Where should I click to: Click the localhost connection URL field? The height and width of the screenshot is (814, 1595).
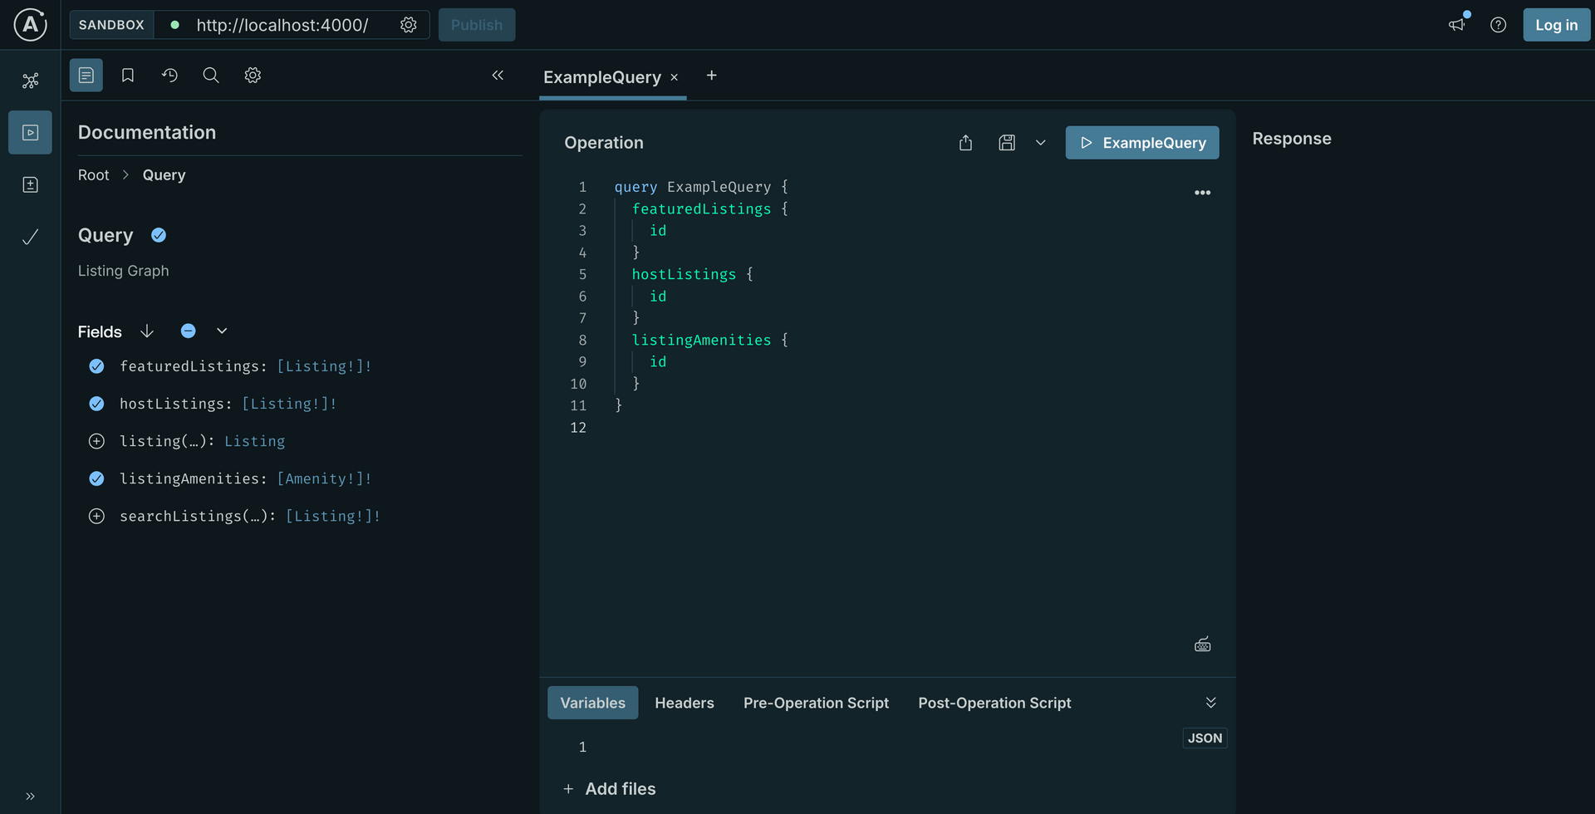pyautogui.click(x=282, y=25)
